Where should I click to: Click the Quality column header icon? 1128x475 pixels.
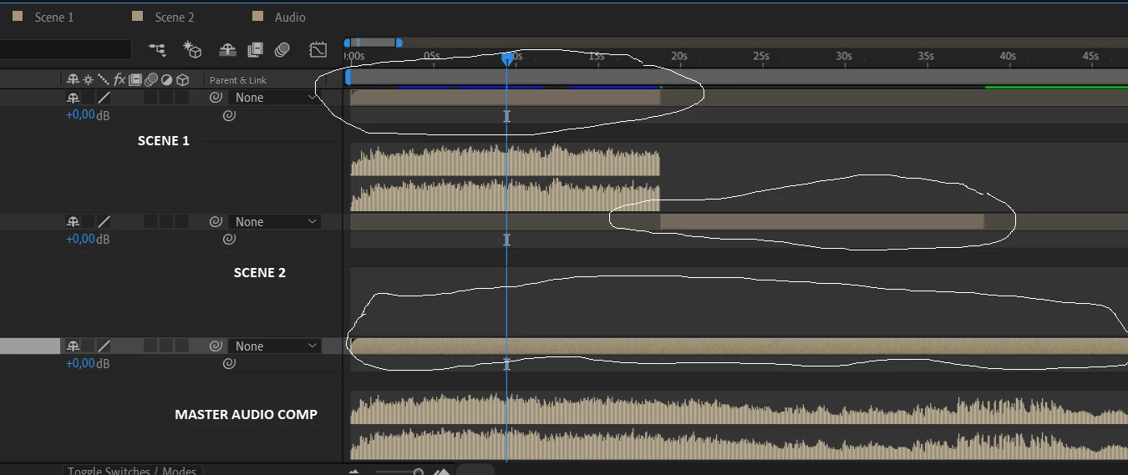point(103,79)
